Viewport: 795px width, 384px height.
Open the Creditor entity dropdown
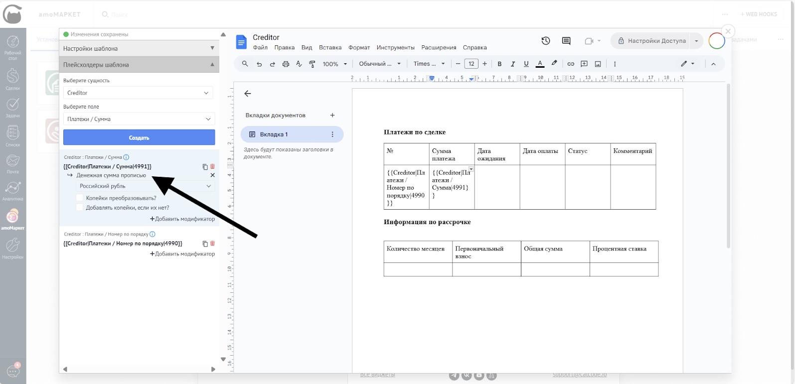point(138,93)
